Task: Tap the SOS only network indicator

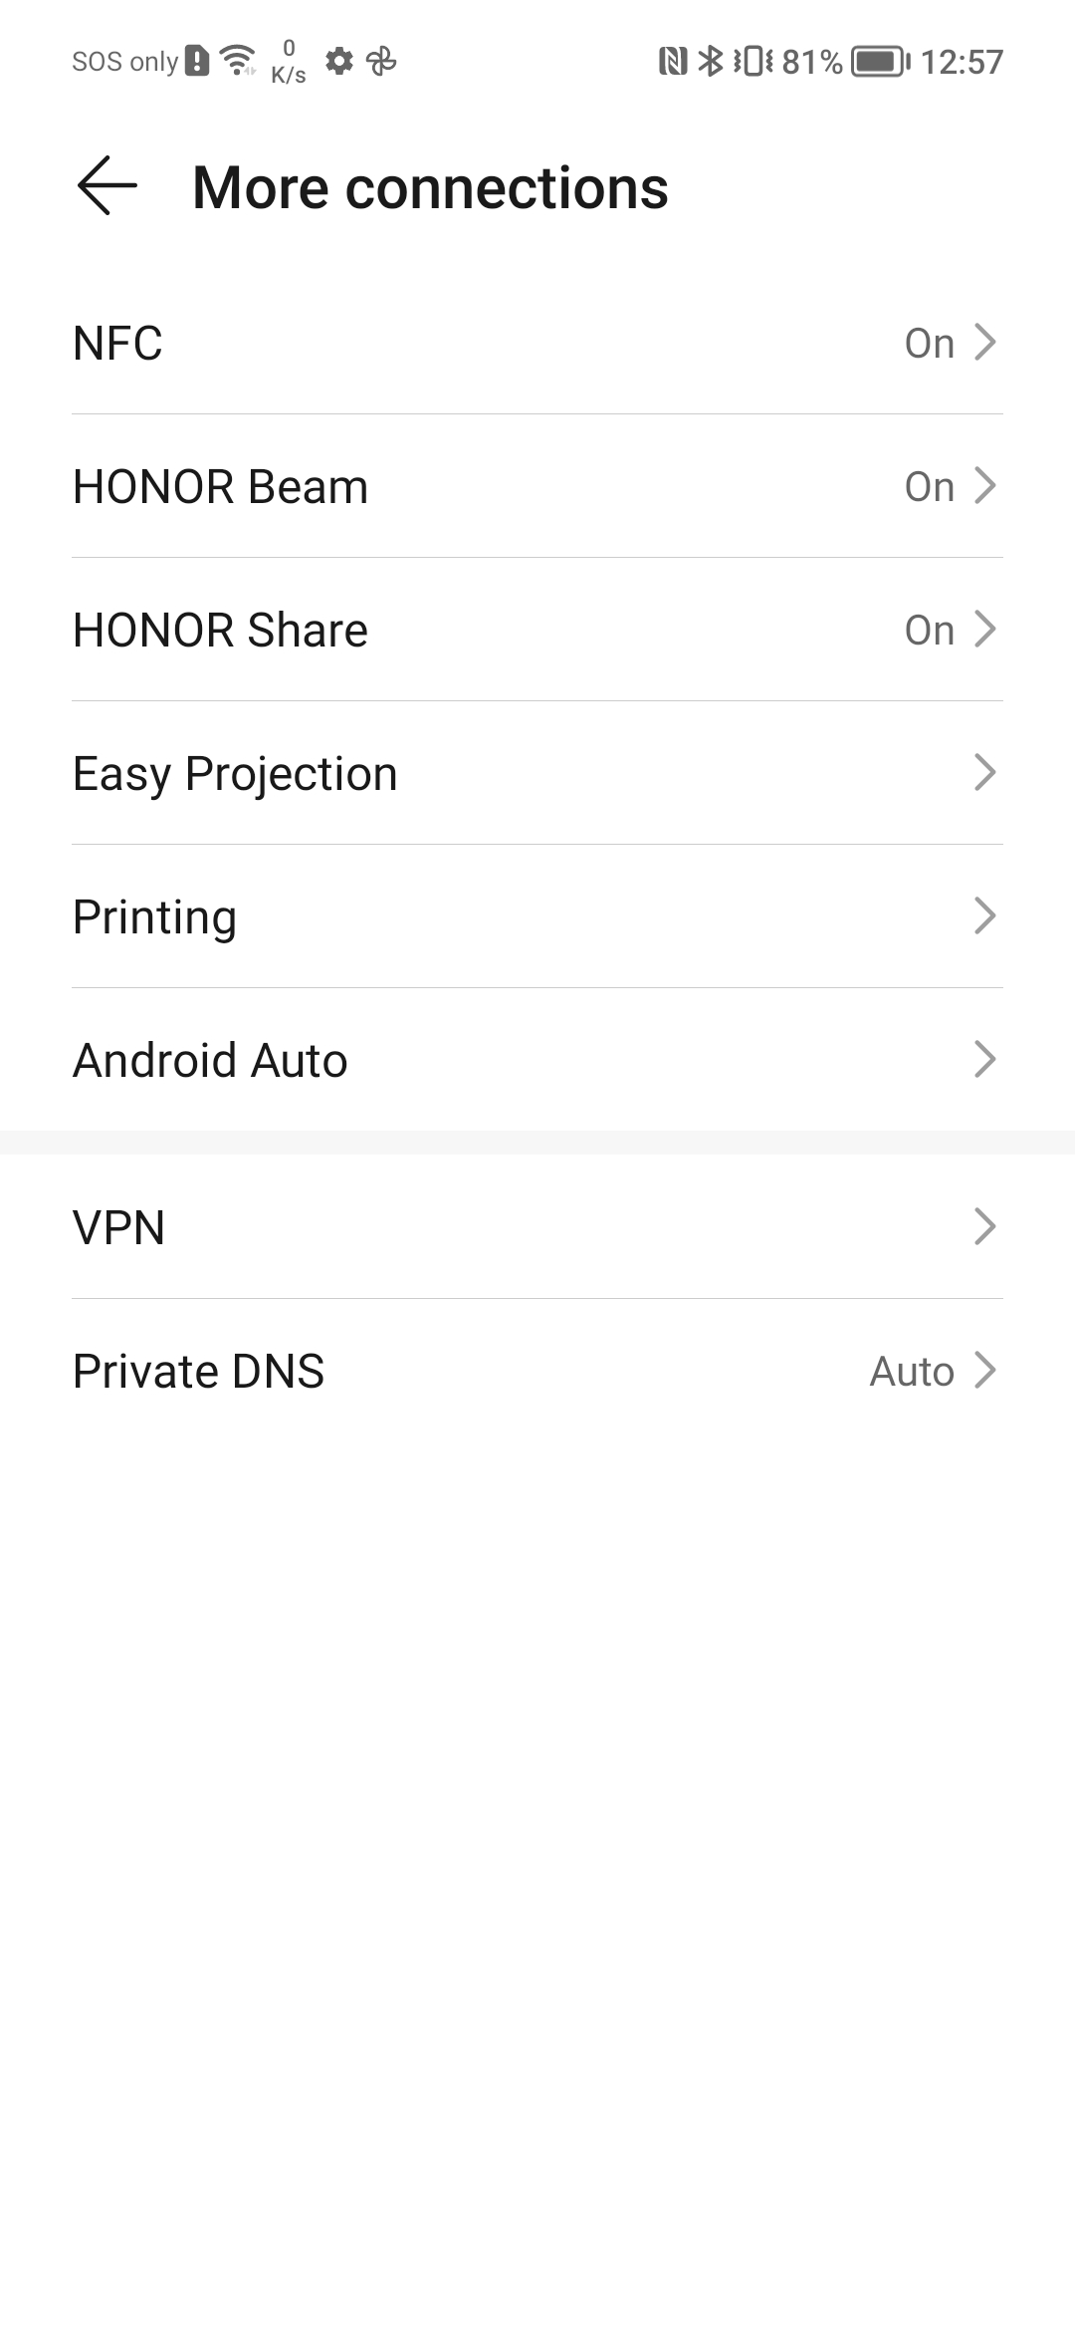Action: (x=124, y=62)
